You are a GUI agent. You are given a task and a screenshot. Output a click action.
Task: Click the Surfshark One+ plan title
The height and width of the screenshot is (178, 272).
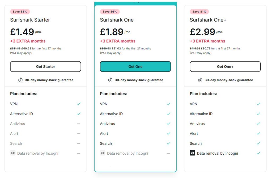click(208, 20)
